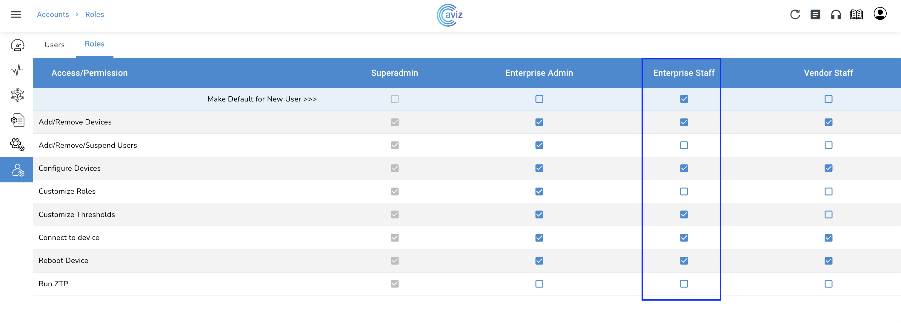Switch to the Users tab
Screen dimensions: 901x323
[55, 45]
